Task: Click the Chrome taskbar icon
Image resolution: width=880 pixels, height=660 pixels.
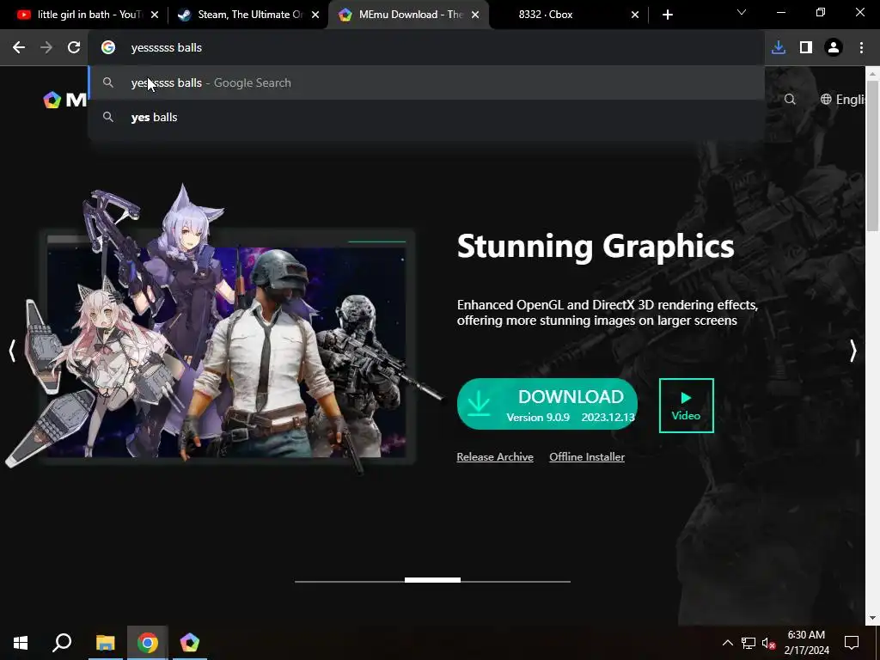Action: 148,643
